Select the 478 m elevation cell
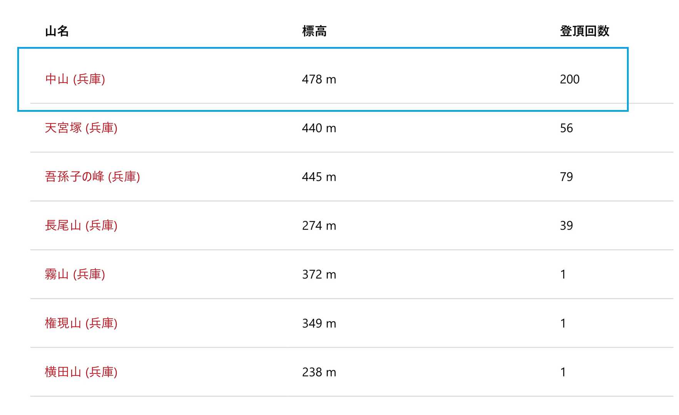 (x=319, y=80)
